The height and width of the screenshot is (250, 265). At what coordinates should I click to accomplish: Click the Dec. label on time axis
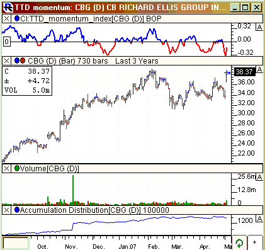click(99, 246)
